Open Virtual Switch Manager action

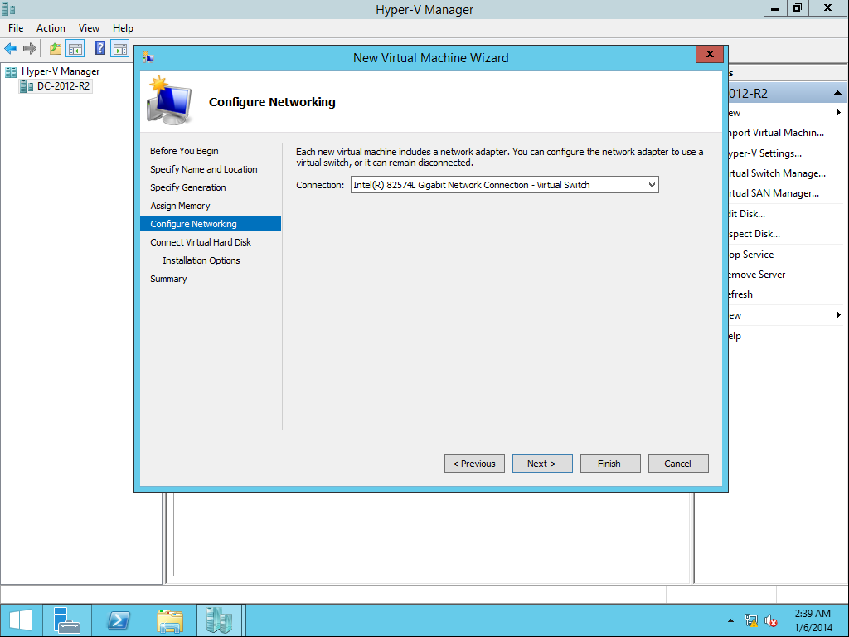777,173
